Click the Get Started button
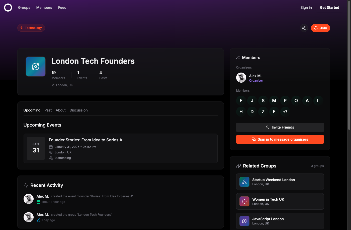The height and width of the screenshot is (230, 351). (x=329, y=8)
